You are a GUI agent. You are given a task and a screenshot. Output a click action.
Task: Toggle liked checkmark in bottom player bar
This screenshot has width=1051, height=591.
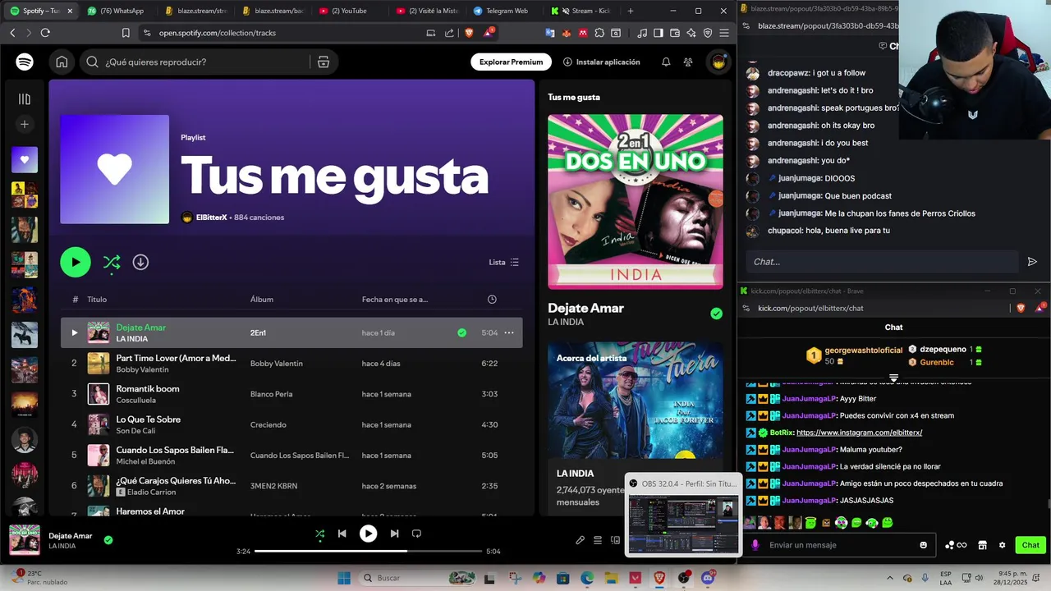(108, 540)
